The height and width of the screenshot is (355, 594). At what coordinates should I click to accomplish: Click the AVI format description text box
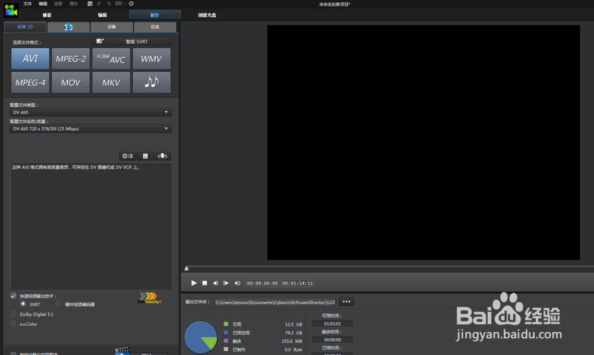91,227
